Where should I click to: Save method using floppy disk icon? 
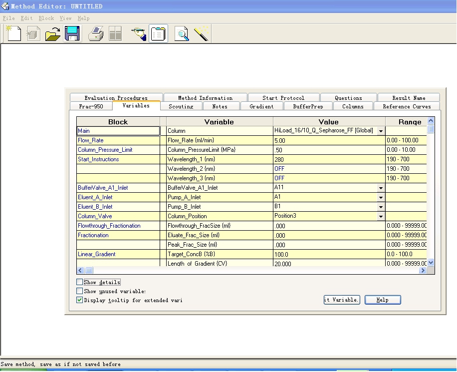[72, 34]
